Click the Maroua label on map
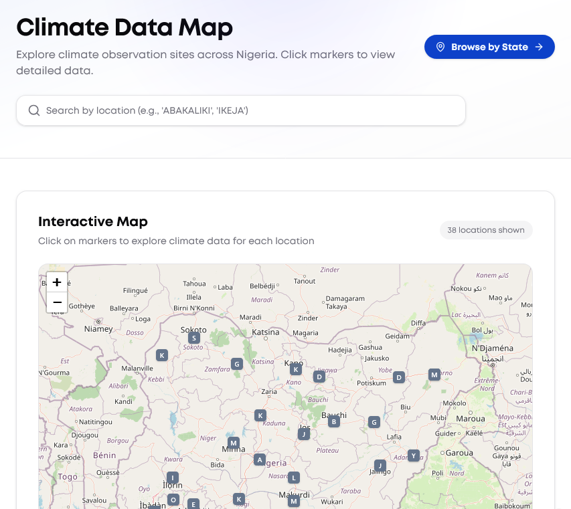 471,419
